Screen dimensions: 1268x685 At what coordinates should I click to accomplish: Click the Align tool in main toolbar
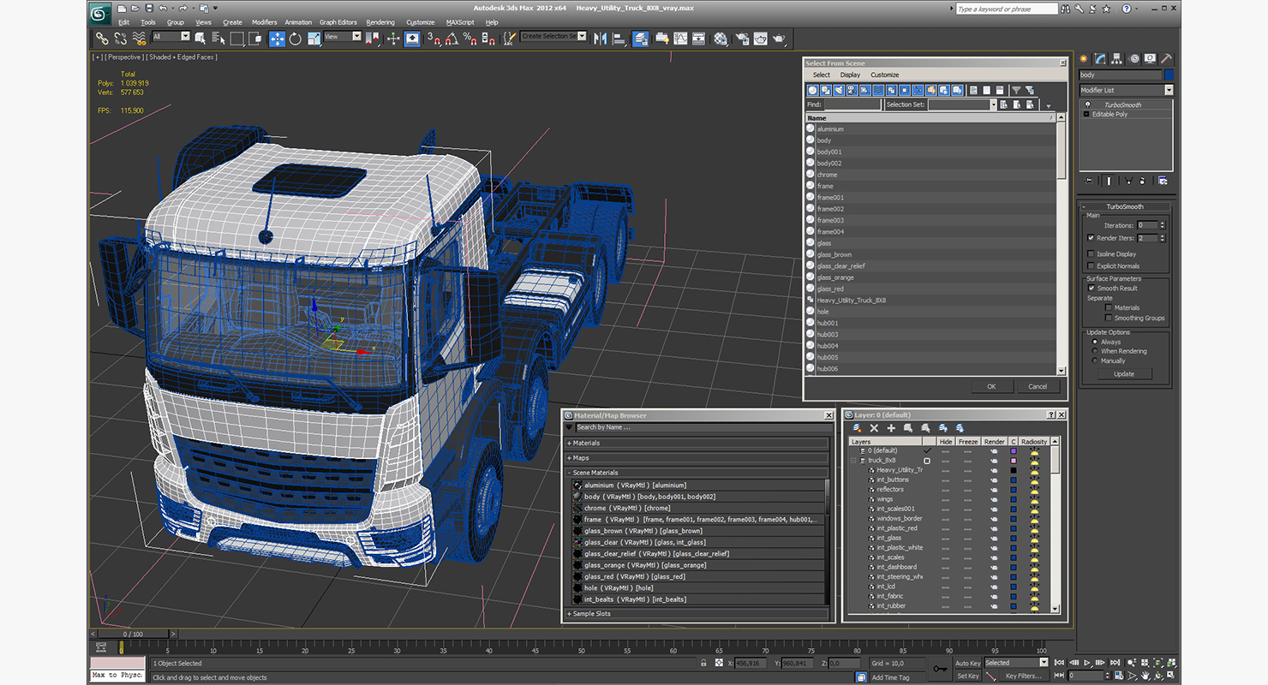pyautogui.click(x=619, y=39)
